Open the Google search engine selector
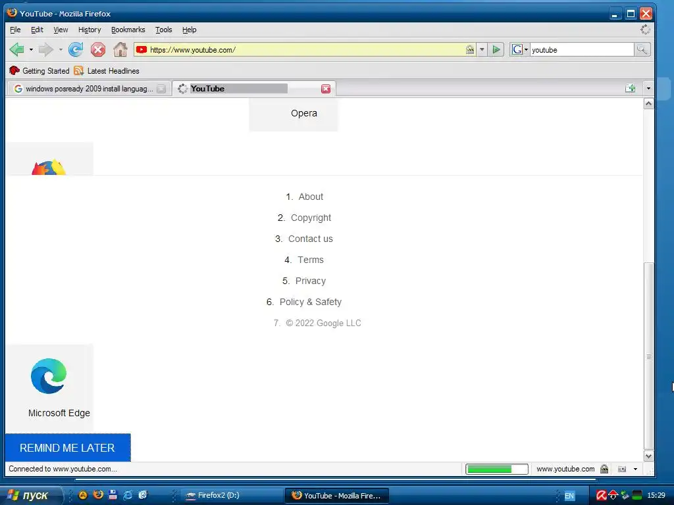The width and height of the screenshot is (674, 505). 520,50
